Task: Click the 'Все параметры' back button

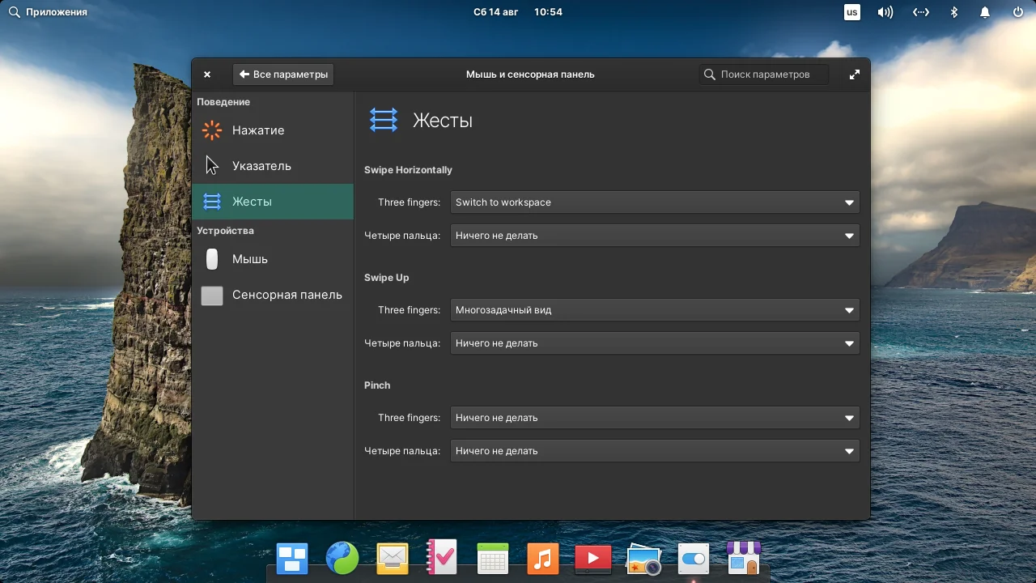Action: (283, 74)
